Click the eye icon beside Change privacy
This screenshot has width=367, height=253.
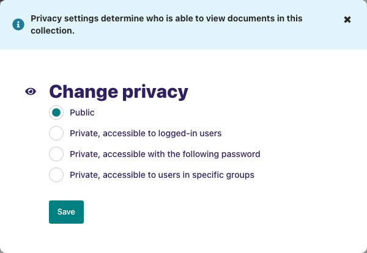[31, 92]
